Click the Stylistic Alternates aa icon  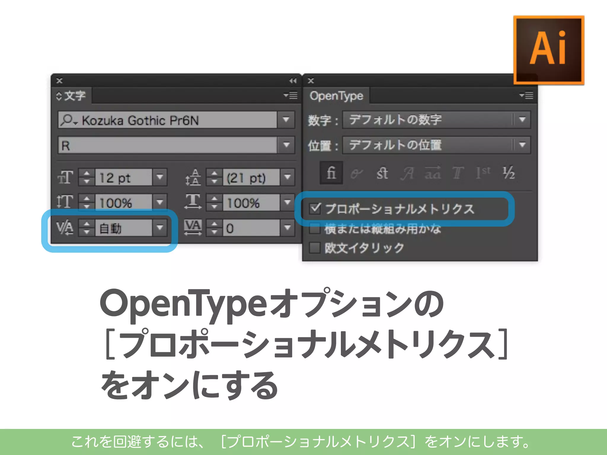pyautogui.click(x=433, y=173)
